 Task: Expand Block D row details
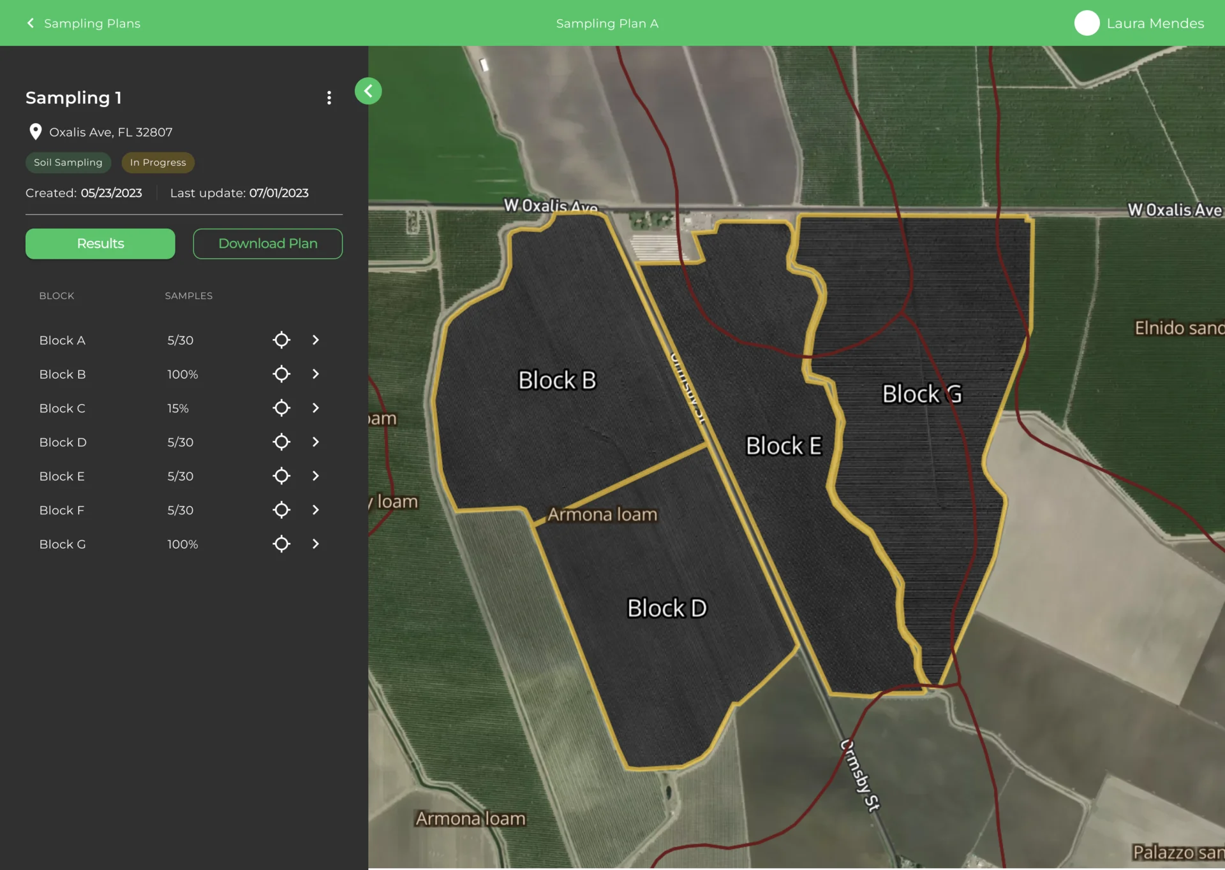click(x=316, y=442)
